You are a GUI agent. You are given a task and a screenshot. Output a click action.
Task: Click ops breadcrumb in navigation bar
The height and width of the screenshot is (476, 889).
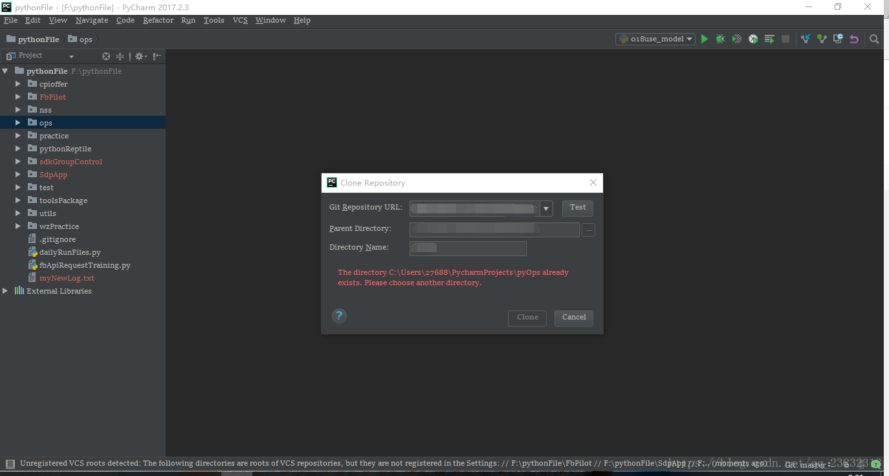pyautogui.click(x=80, y=39)
